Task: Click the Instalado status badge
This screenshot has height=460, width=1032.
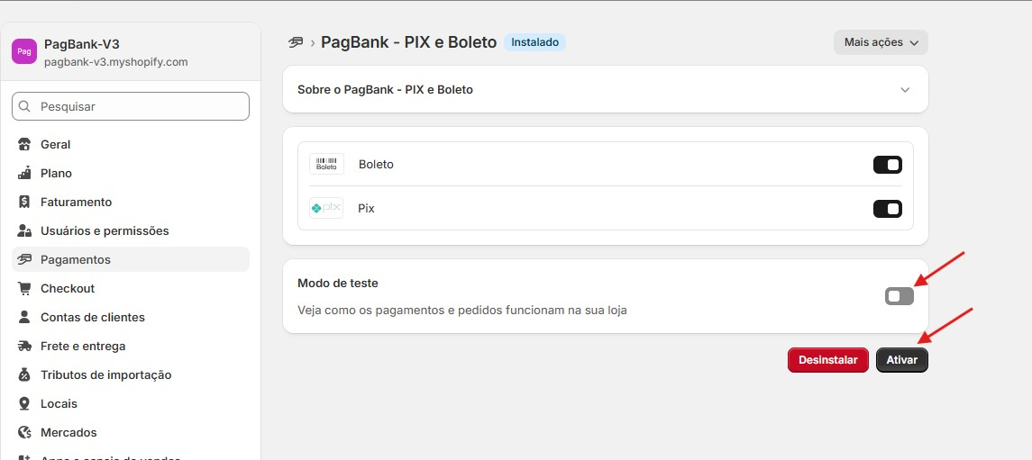Action: [535, 42]
